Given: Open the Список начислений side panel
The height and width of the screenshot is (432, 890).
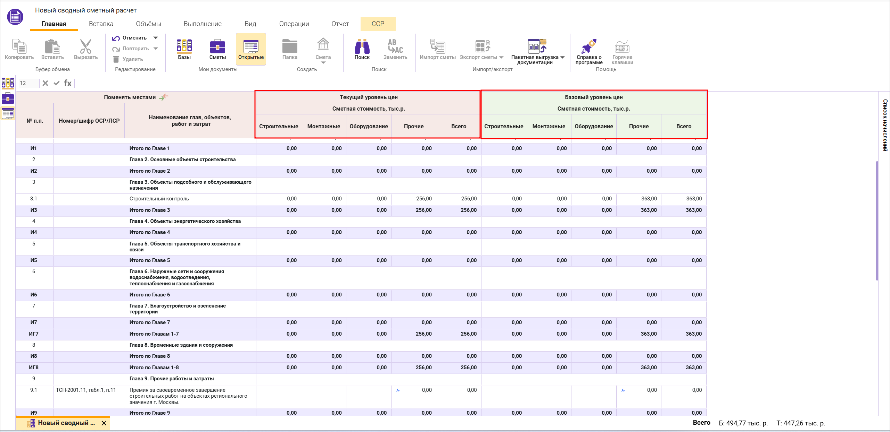Looking at the screenshot, I should tap(884, 125).
